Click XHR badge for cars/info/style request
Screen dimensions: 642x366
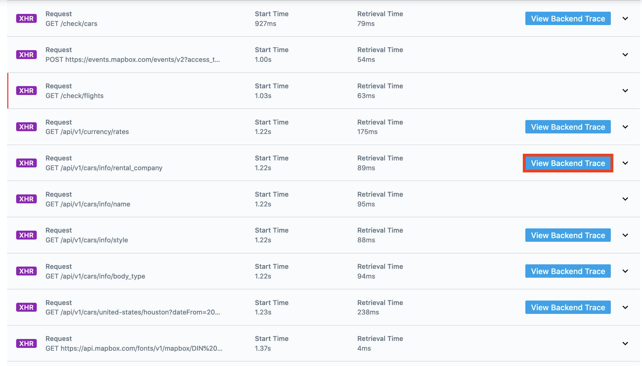26,235
